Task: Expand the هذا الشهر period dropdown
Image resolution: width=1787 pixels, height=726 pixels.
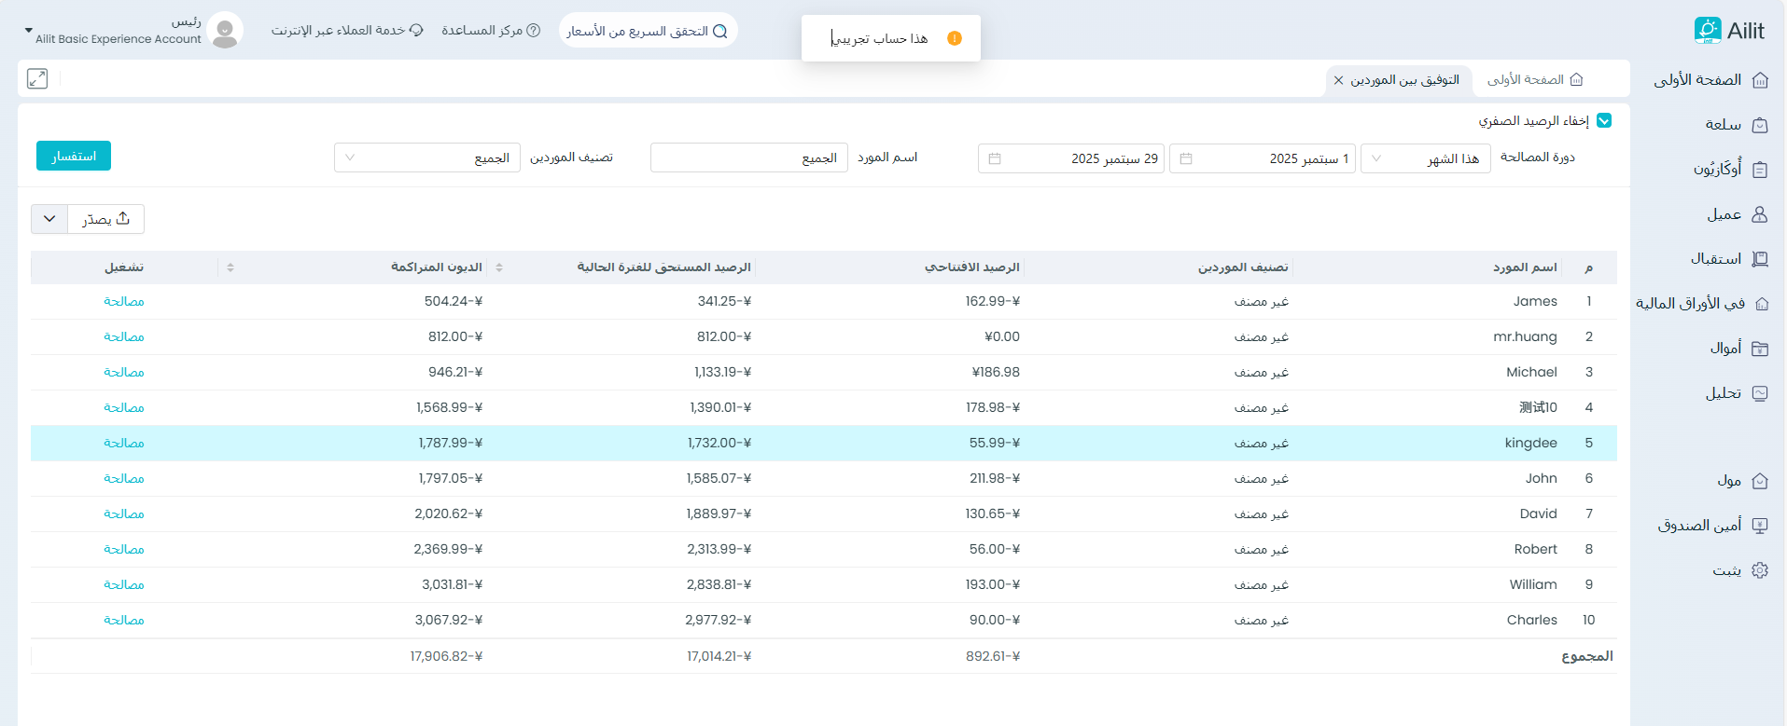Action: click(1425, 158)
